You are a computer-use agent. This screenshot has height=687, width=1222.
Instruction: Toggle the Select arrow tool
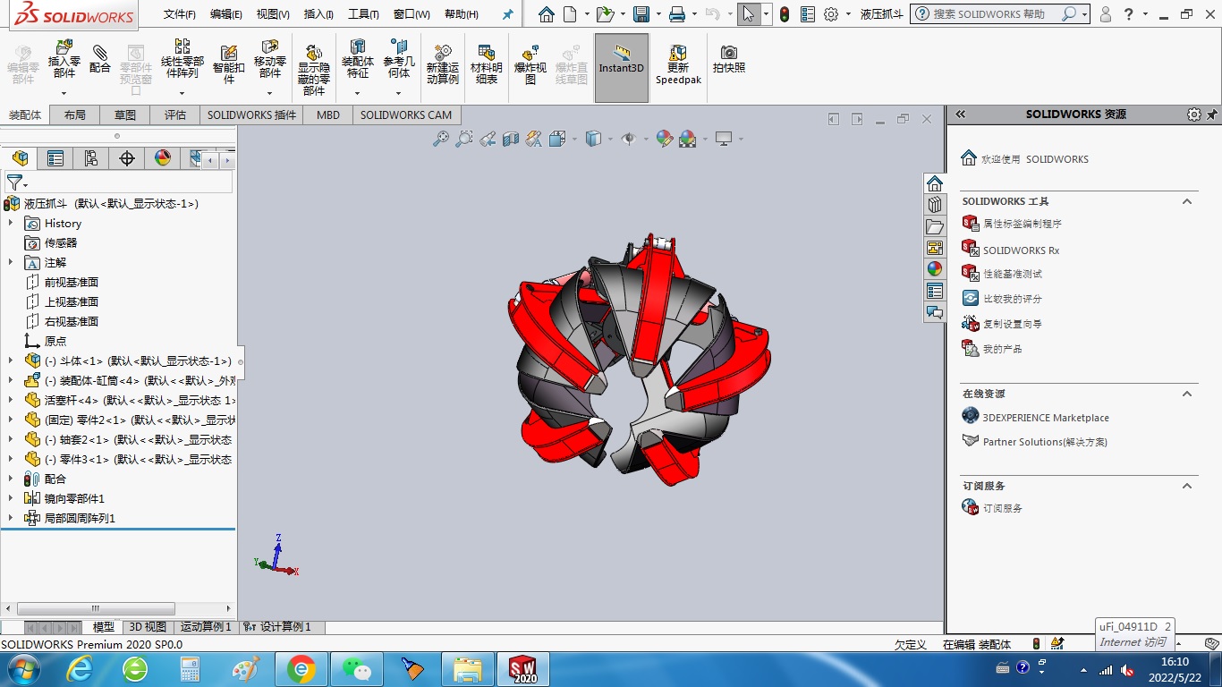click(x=748, y=14)
